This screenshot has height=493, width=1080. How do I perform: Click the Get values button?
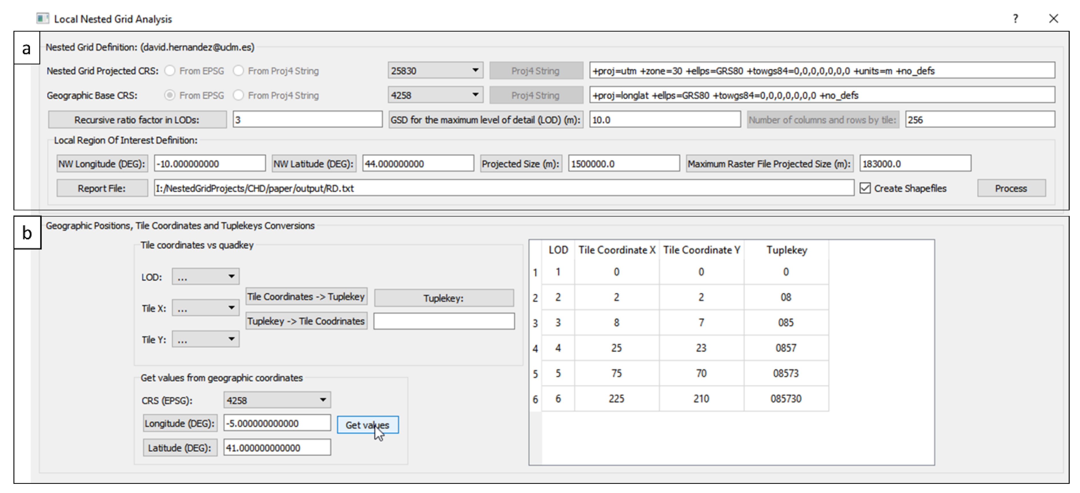point(367,425)
